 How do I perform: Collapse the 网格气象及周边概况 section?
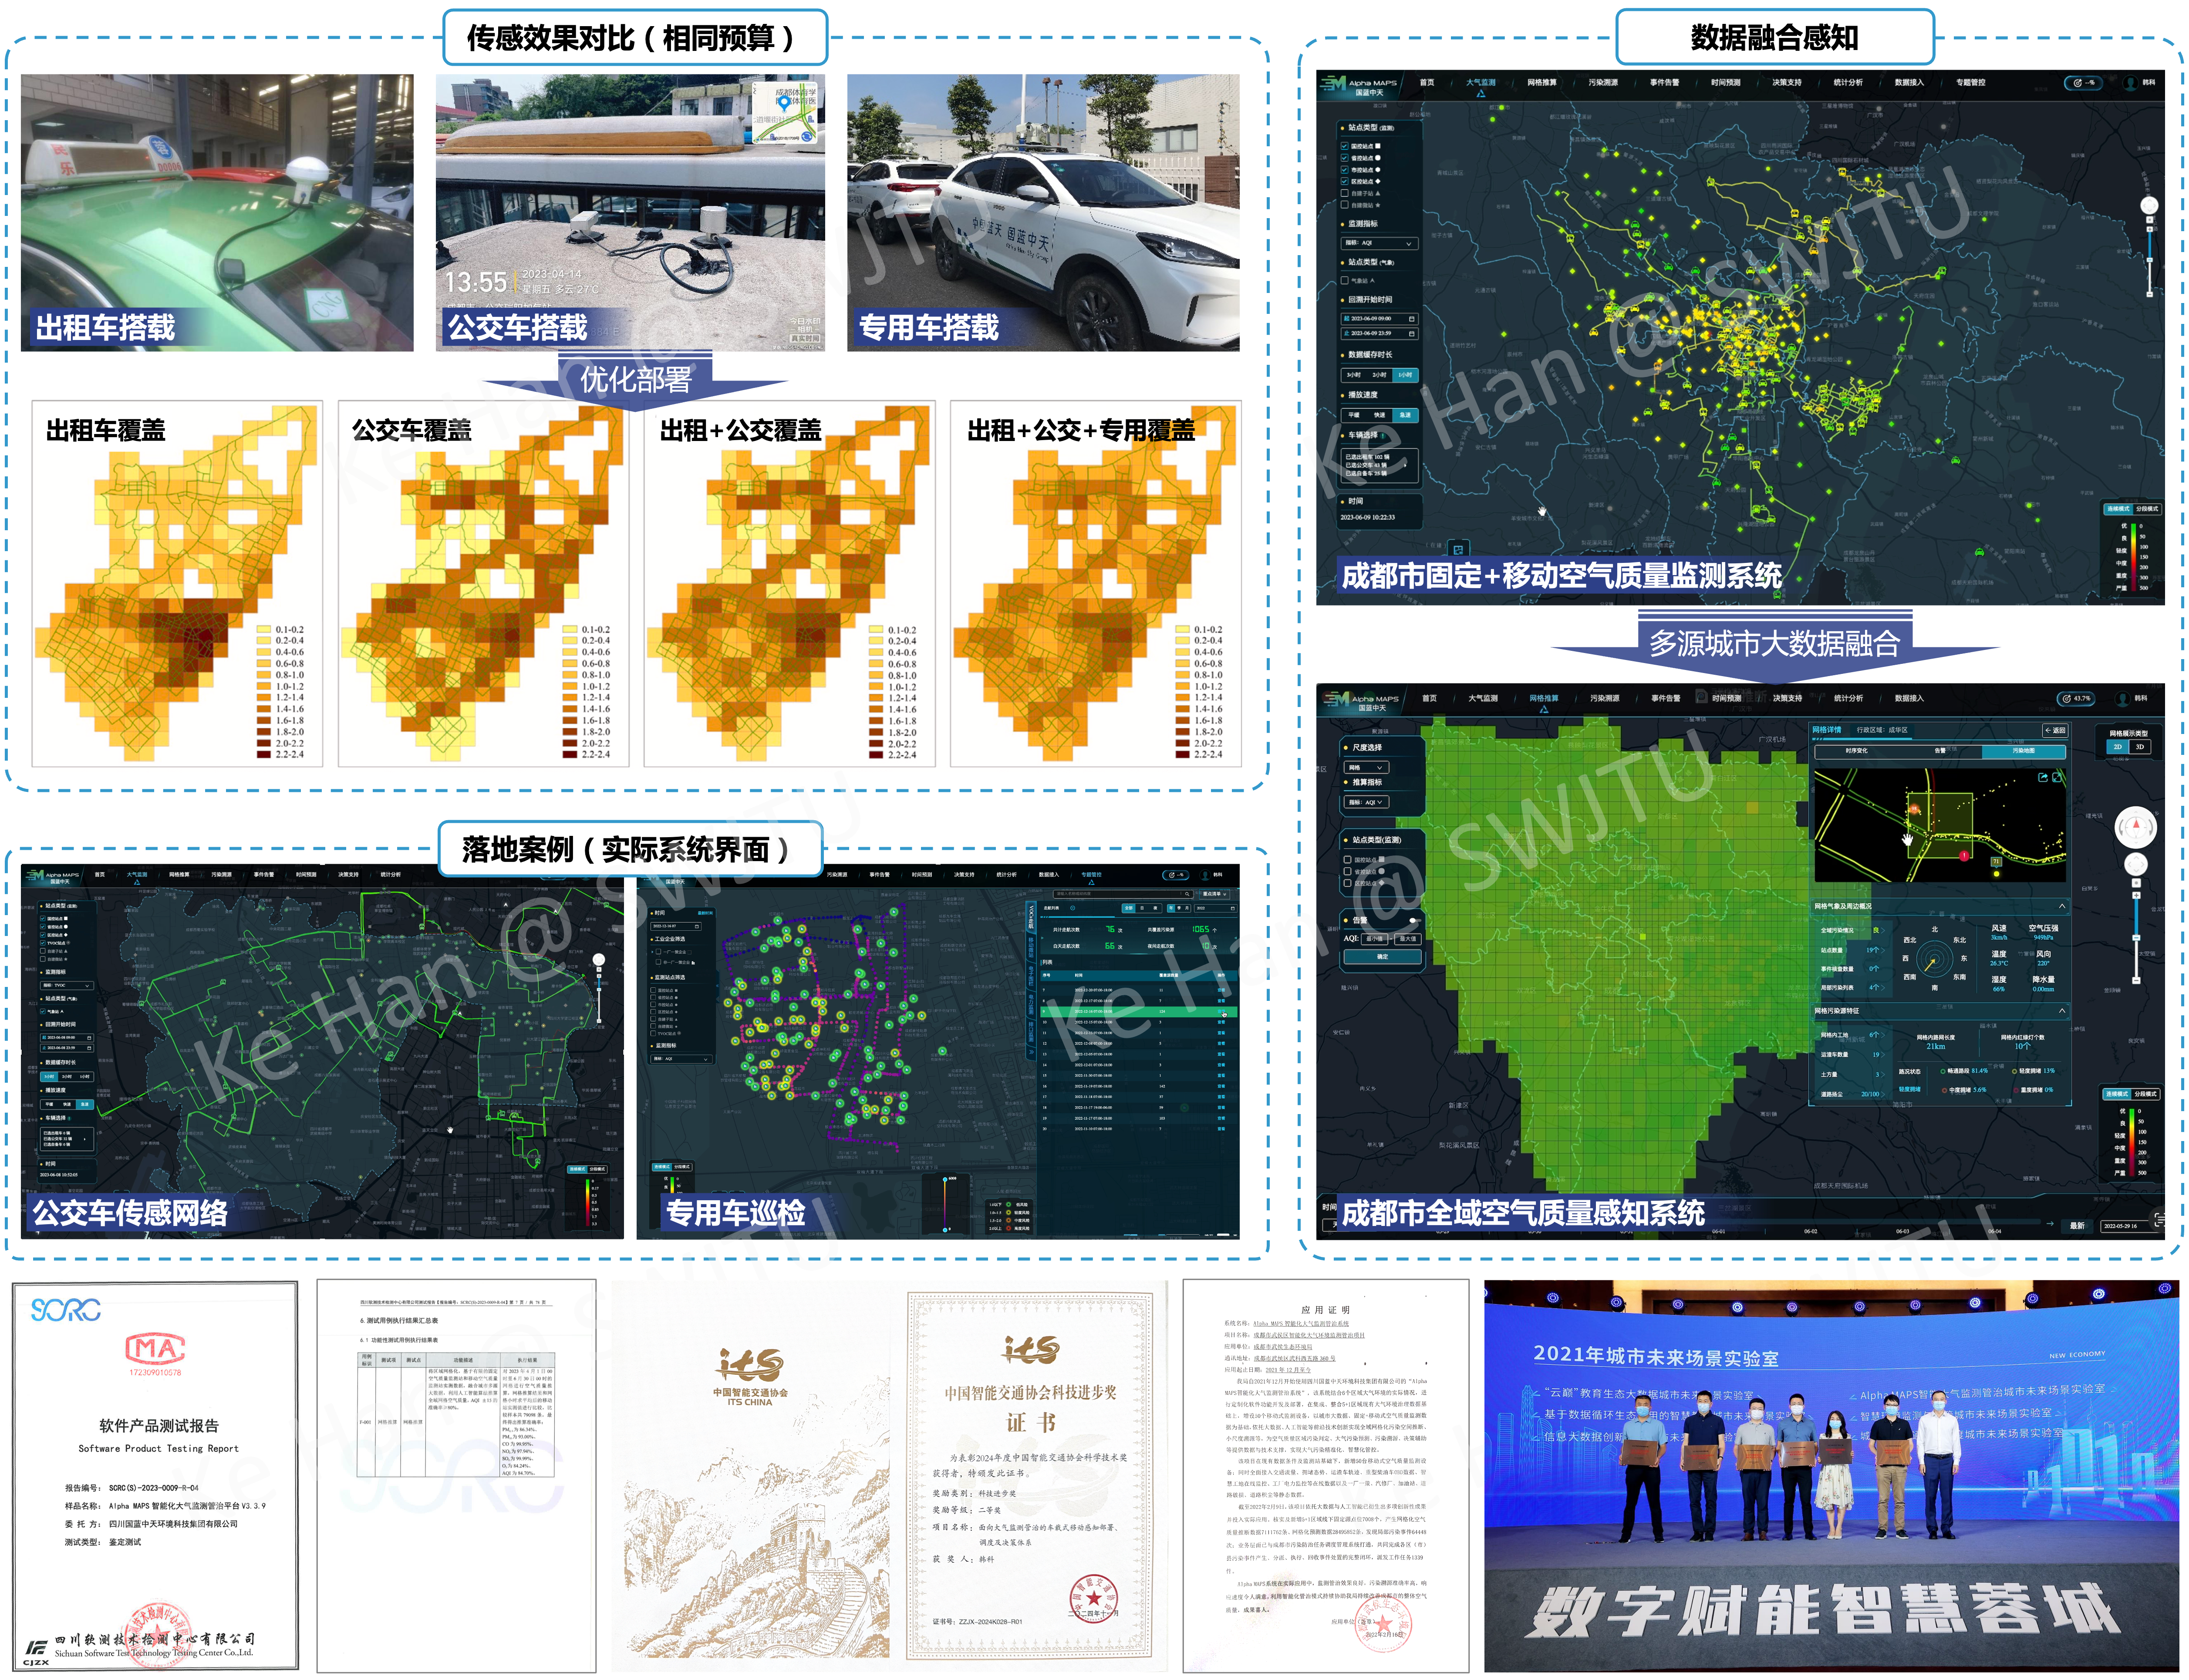[2062, 906]
